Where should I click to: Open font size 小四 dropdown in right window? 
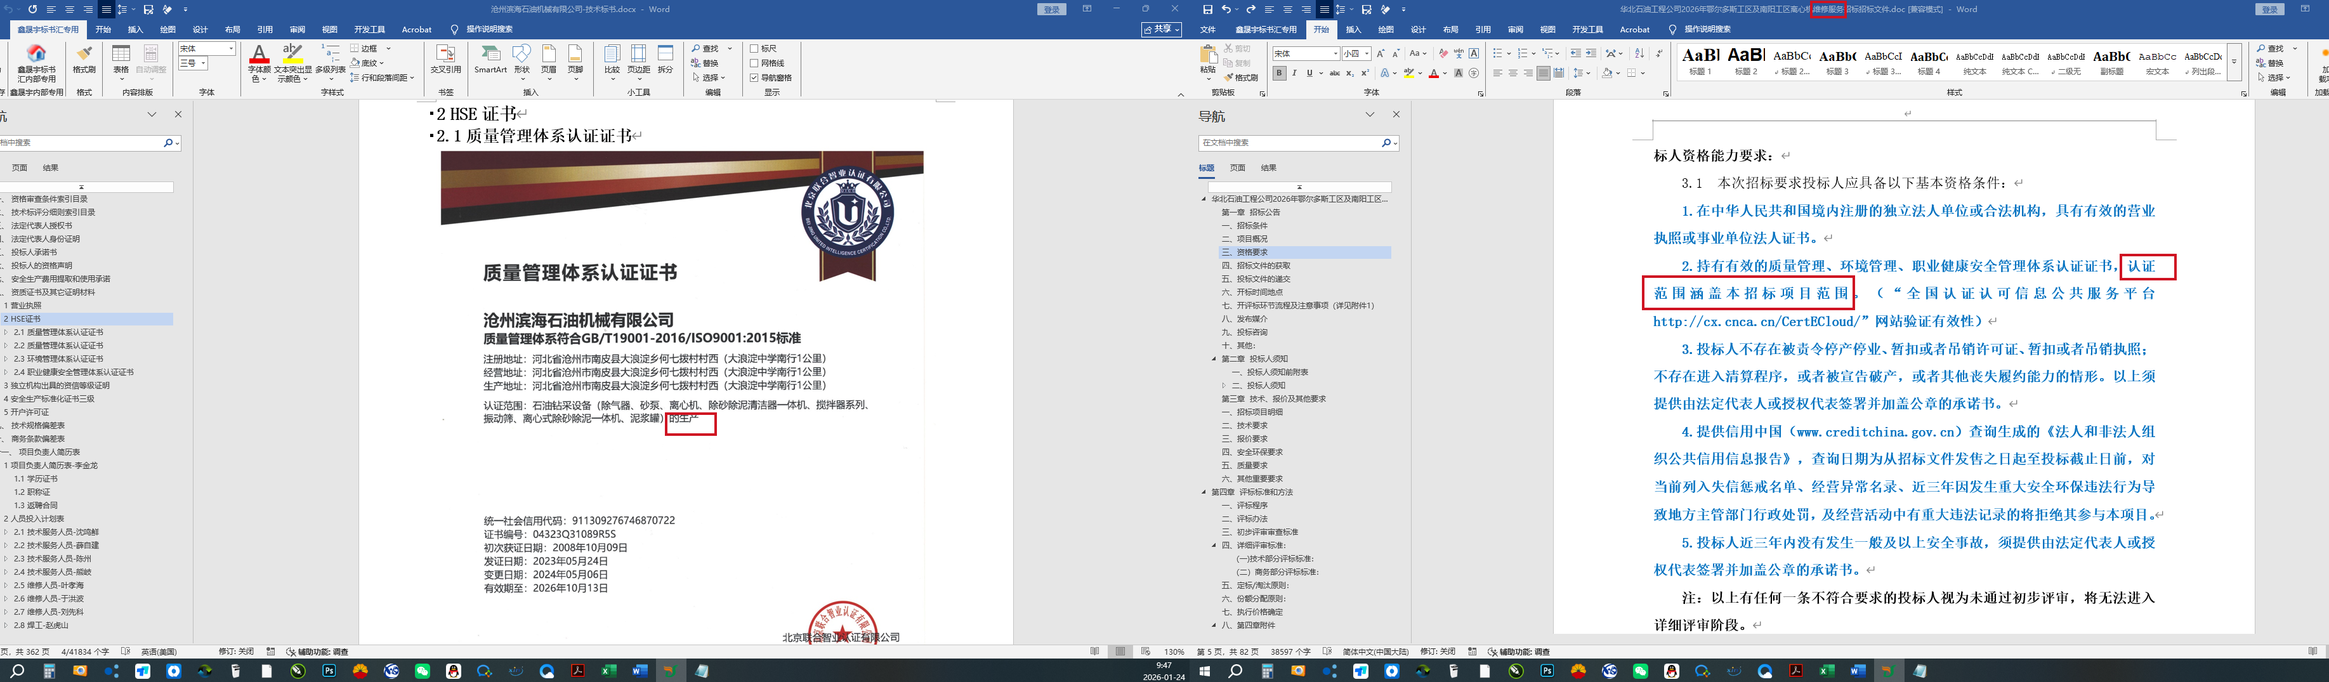1368,53
